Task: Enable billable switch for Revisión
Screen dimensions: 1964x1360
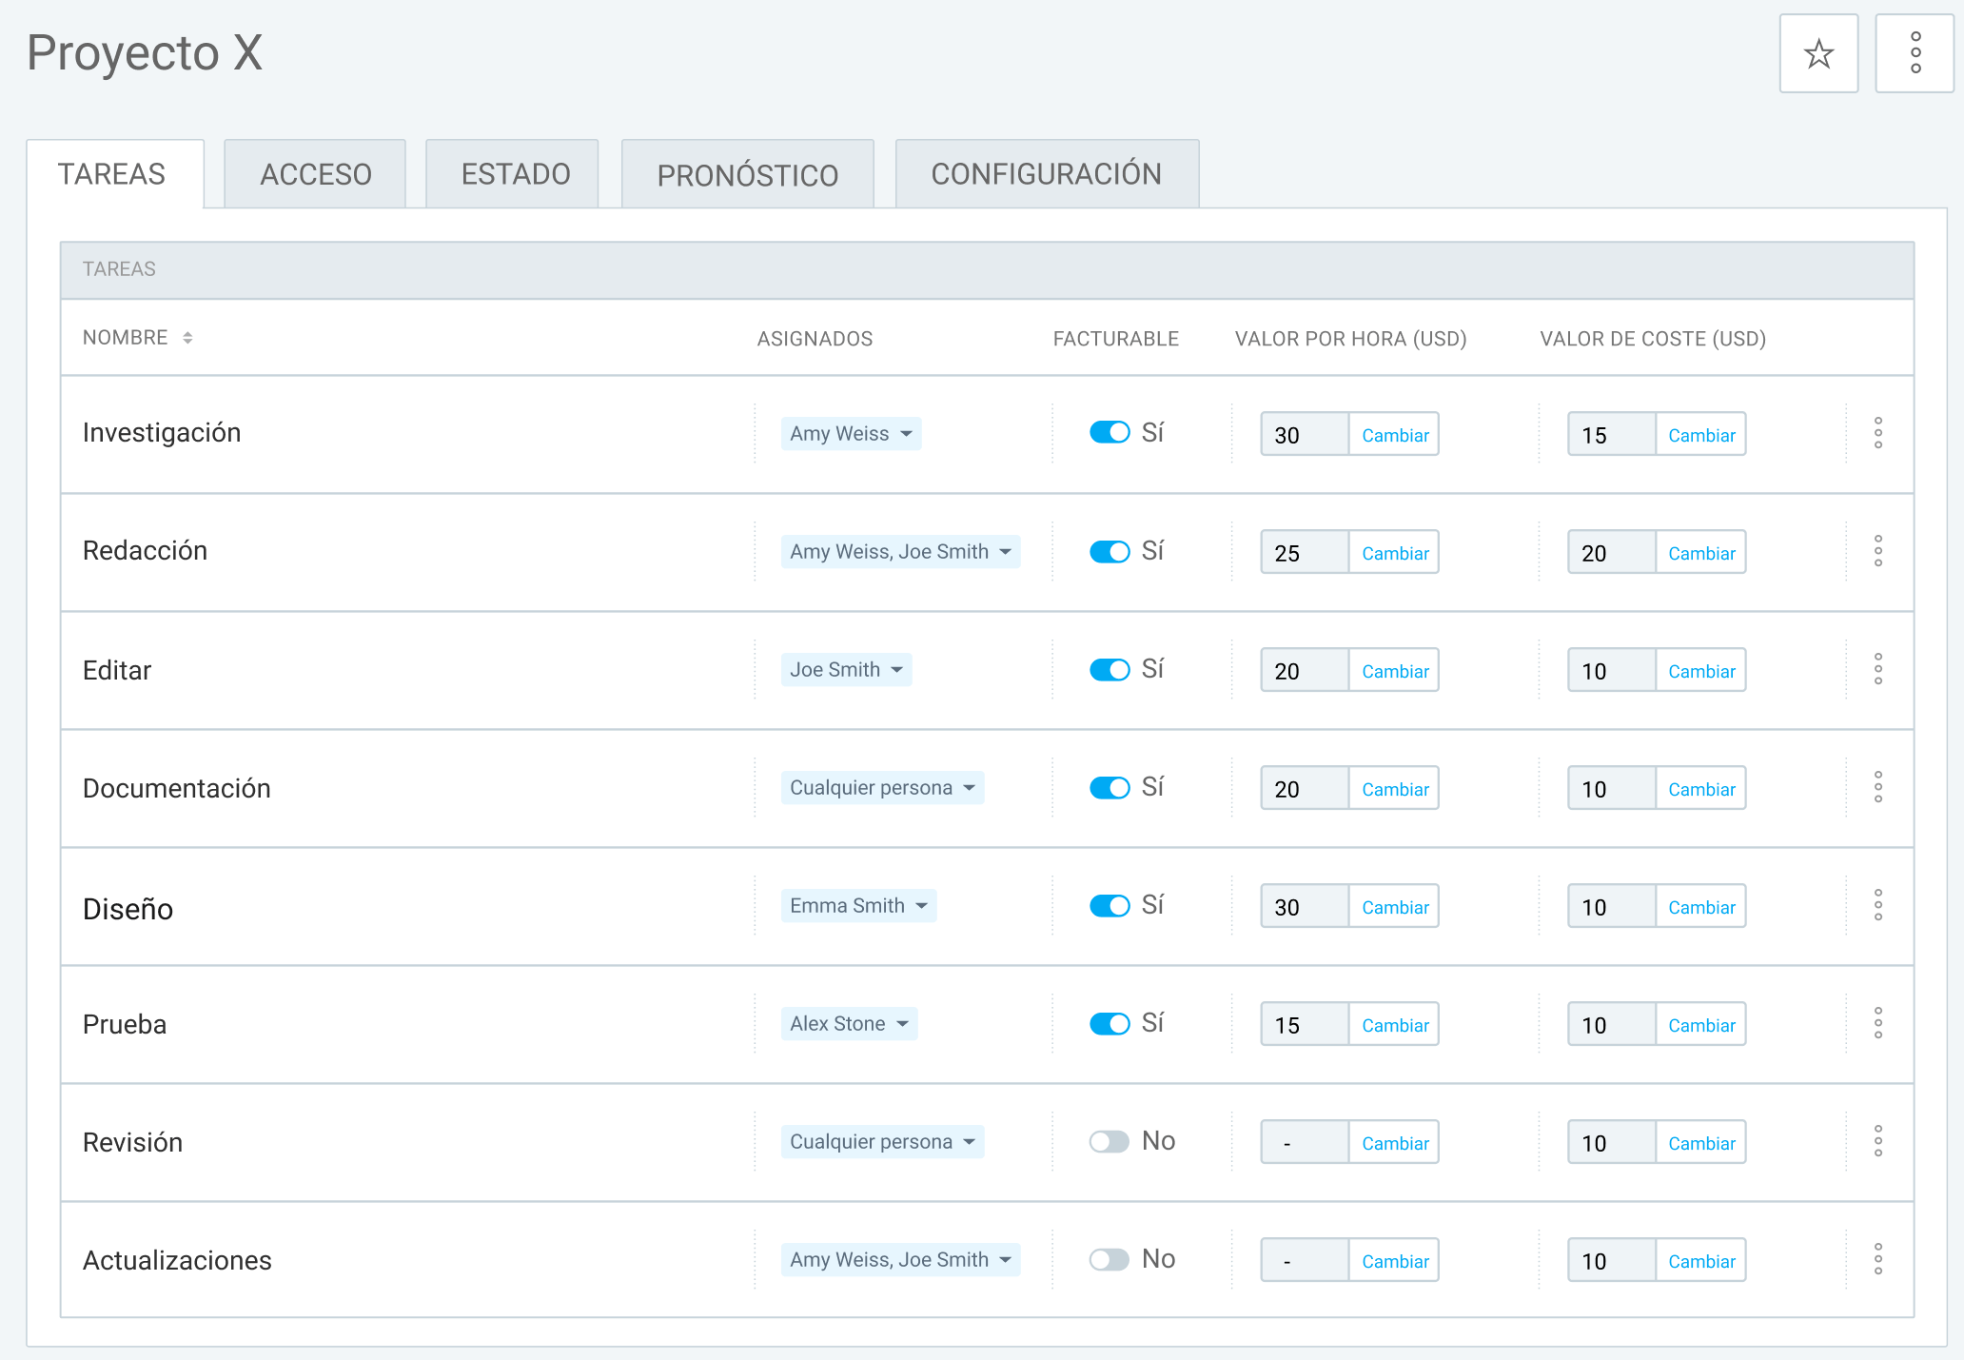Action: (x=1110, y=1141)
